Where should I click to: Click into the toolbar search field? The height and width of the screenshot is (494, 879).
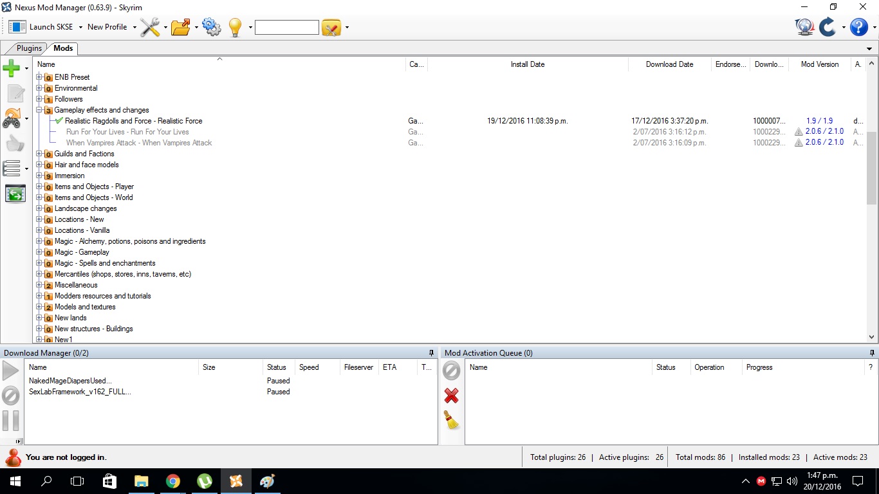click(286, 27)
